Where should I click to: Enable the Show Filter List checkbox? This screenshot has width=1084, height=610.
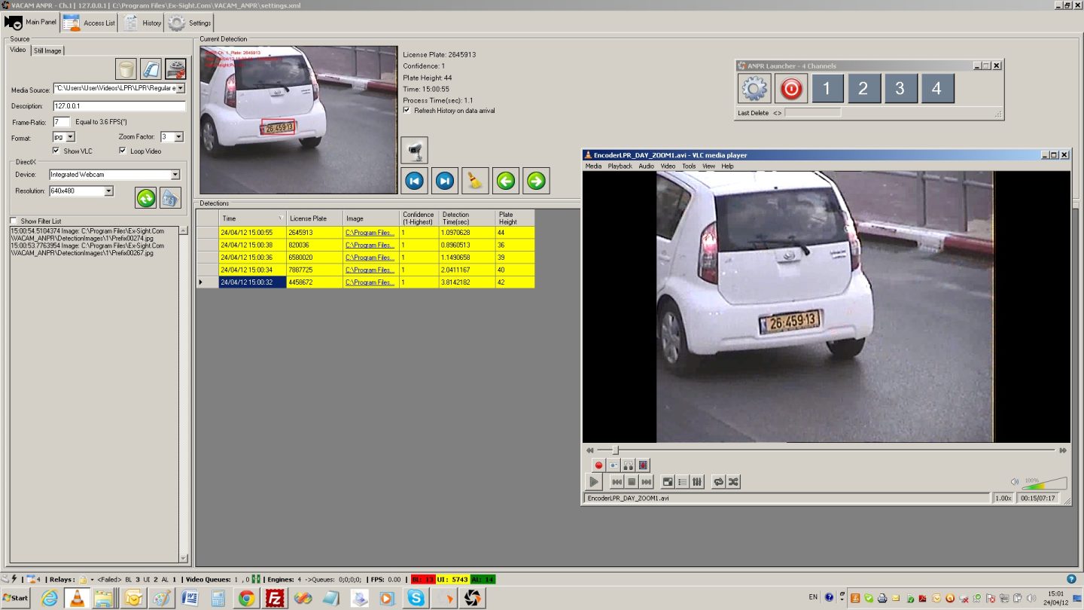point(14,220)
